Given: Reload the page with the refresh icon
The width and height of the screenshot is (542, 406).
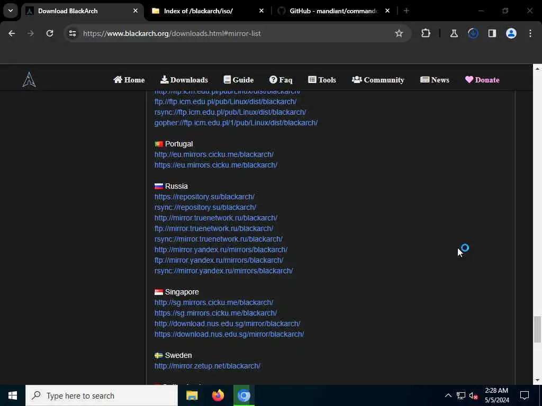Looking at the screenshot, I should pos(50,33).
